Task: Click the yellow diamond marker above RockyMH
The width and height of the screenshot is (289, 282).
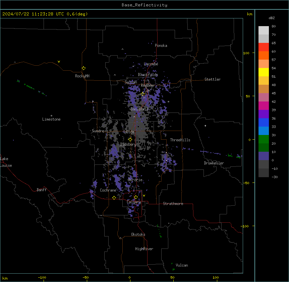Action: (x=83, y=68)
